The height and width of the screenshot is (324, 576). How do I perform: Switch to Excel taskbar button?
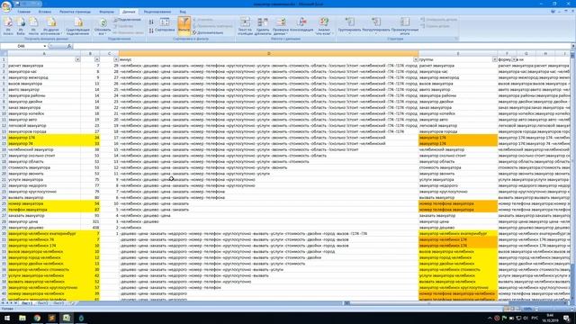tap(67, 318)
